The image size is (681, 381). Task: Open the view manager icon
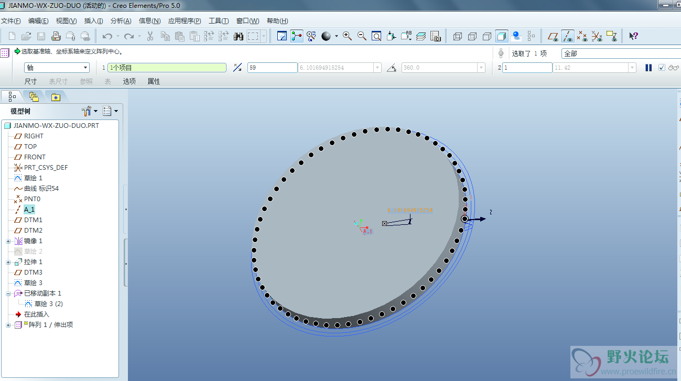[x=436, y=36]
